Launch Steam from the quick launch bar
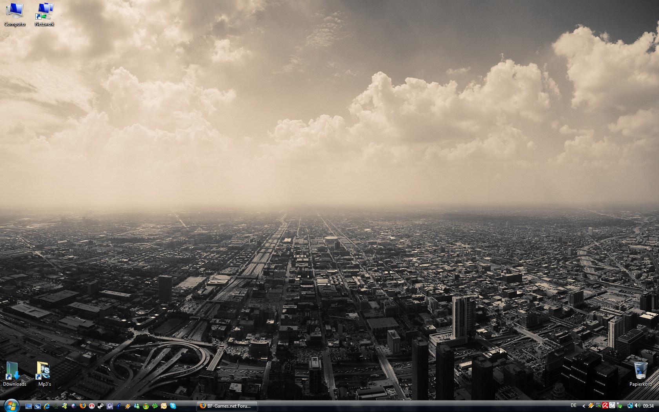The width and height of the screenshot is (659, 412). coord(101,406)
